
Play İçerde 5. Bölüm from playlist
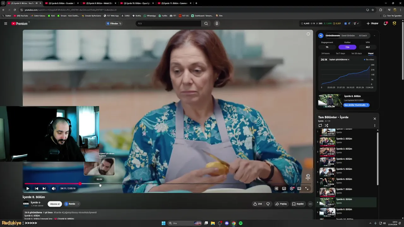tap(346, 172)
